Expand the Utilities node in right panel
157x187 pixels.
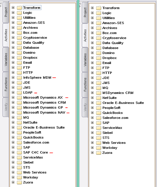(x=92, y=18)
